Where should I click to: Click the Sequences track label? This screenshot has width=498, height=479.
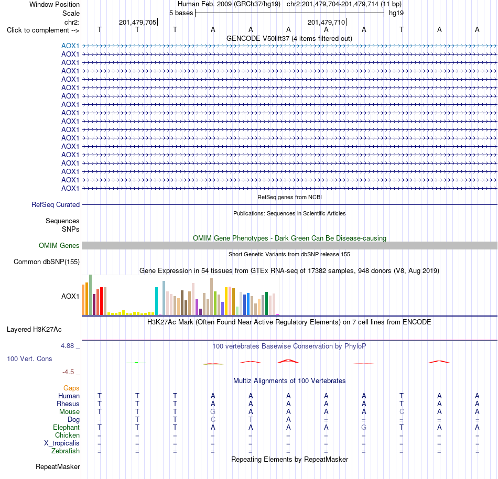point(62,221)
